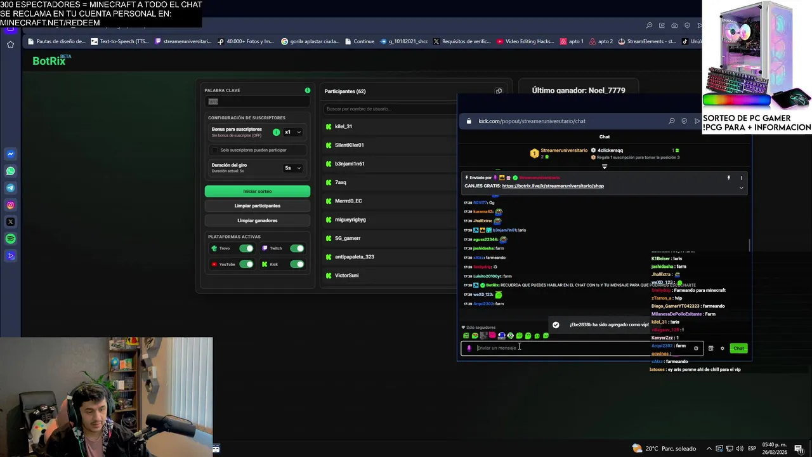812x457 pixels.
Task: Click the lock icon in the Kick popout address bar
Action: (x=469, y=121)
